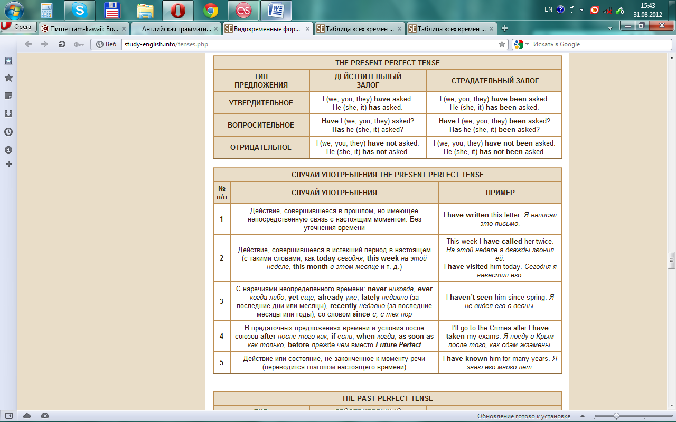Viewport: 676px width, 422px height.
Task: Open History clock panel in sidebar
Action: tap(8, 132)
